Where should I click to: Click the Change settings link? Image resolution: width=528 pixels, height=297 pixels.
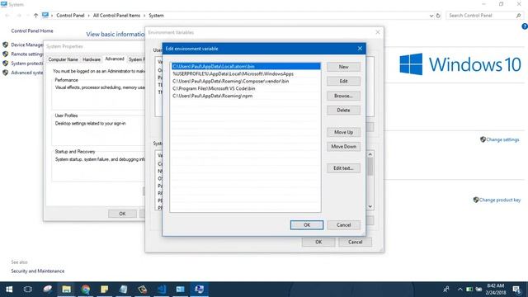click(x=502, y=139)
